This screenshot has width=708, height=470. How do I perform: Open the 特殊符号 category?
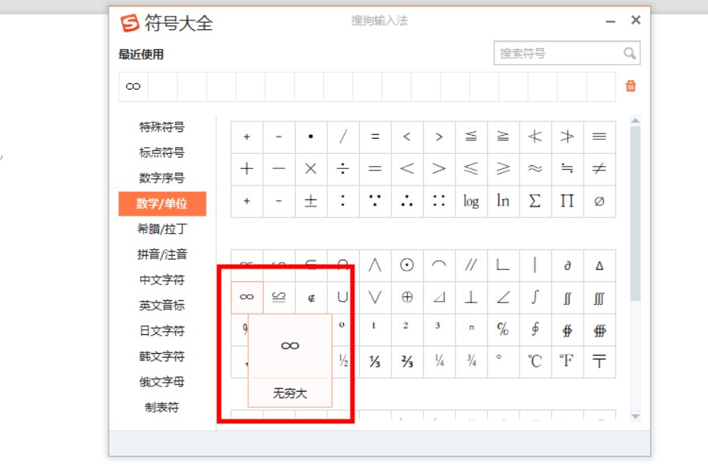point(161,127)
